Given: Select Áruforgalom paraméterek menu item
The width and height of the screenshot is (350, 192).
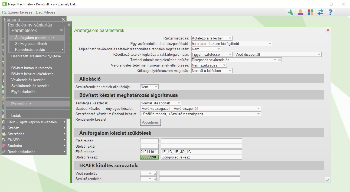Looking at the screenshot, I should click(x=37, y=38).
